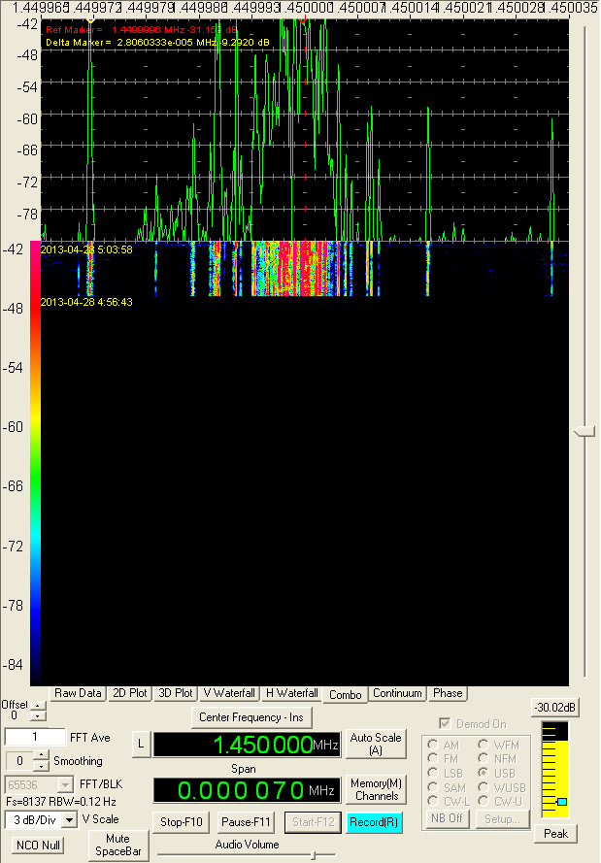Show the V Waterfall view
601x863 pixels.
point(229,693)
